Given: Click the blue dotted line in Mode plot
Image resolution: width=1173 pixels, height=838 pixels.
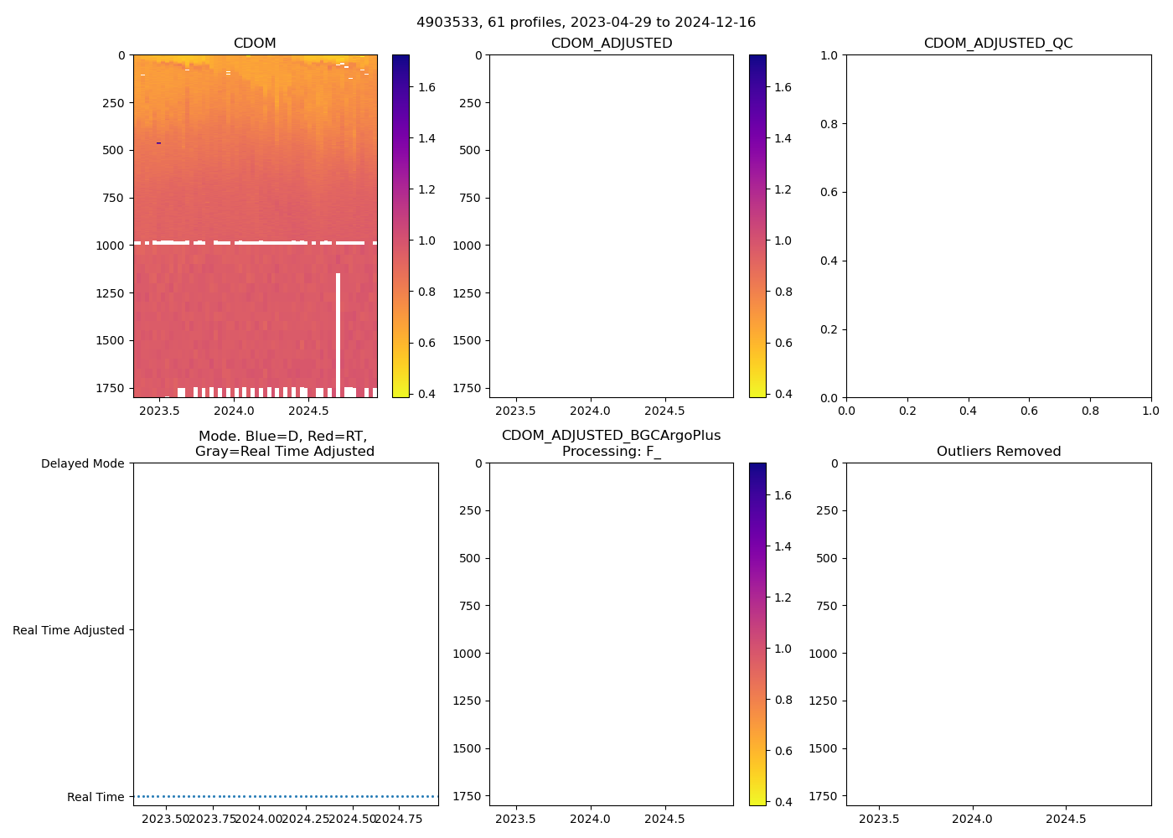Looking at the screenshot, I should point(285,796).
